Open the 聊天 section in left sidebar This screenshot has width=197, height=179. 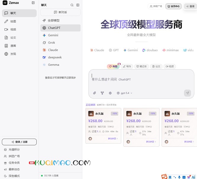pos(19,13)
